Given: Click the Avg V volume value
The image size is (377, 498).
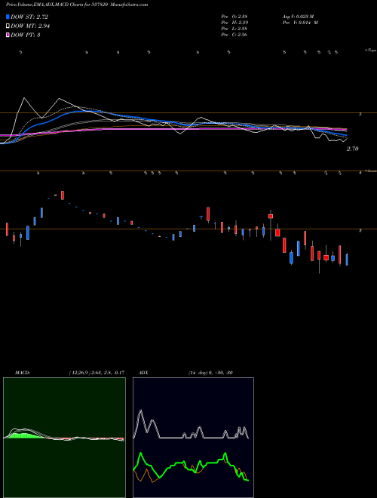Looking at the screenshot, I should click(298, 17).
